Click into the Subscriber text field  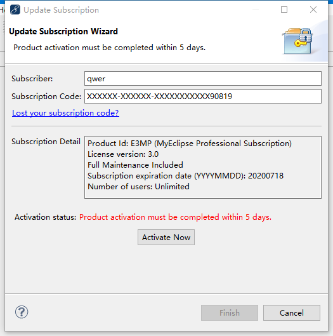click(x=203, y=79)
